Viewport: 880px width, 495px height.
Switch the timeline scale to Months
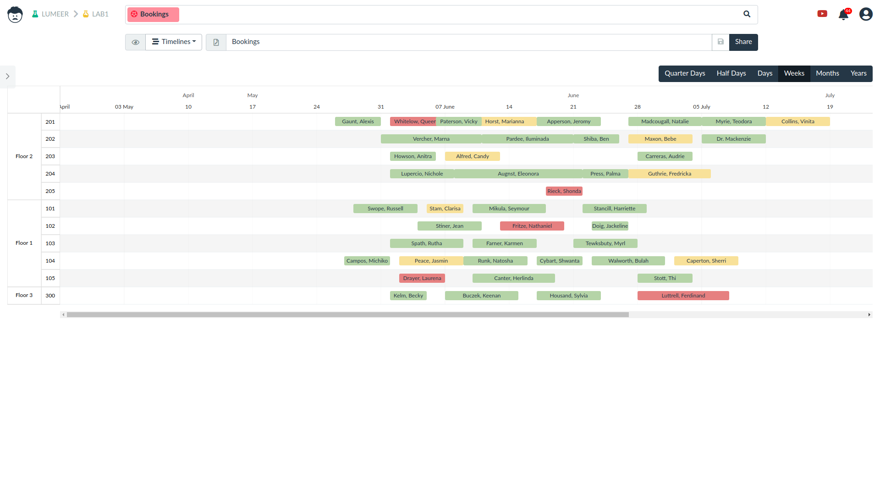tap(827, 73)
